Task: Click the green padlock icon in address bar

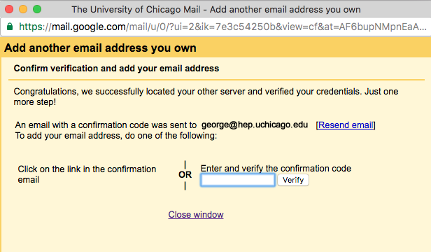Action: pyautogui.click(x=10, y=27)
